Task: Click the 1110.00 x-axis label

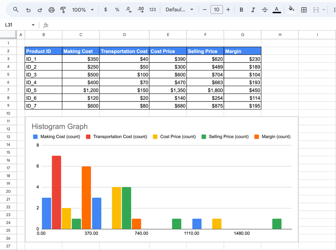Action: [191, 233]
